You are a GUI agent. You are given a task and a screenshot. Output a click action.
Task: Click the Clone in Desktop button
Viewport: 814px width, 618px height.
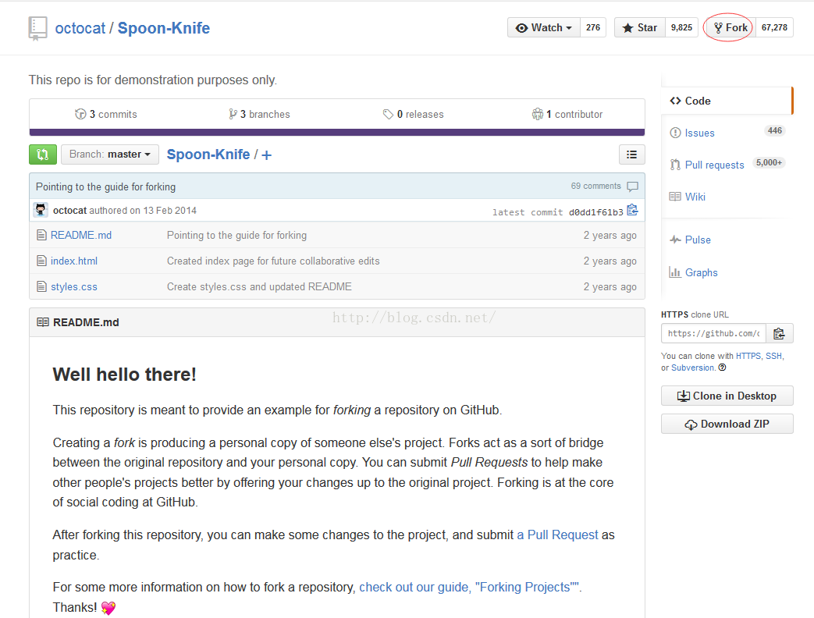(x=727, y=396)
